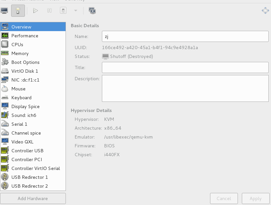Image resolution: width=271 pixels, height=205 pixels.
Task: Click the Cancel button
Action: [x=224, y=198]
